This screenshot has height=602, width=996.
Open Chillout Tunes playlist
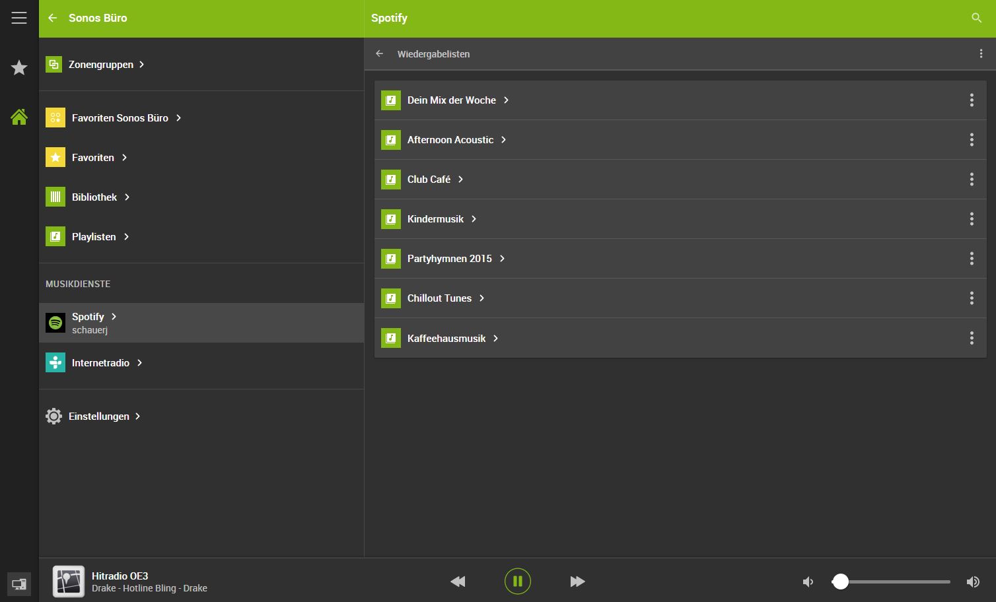(680, 298)
